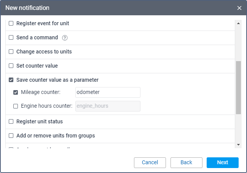The width and height of the screenshot is (247, 173).
Task: Check the Set counter value box
Action: (11, 66)
